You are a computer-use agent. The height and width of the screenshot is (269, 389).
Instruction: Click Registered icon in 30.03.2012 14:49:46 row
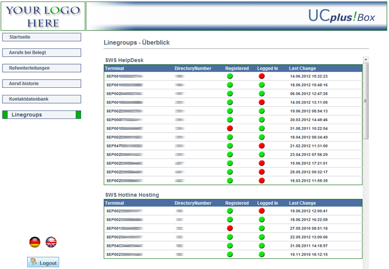[230, 120]
